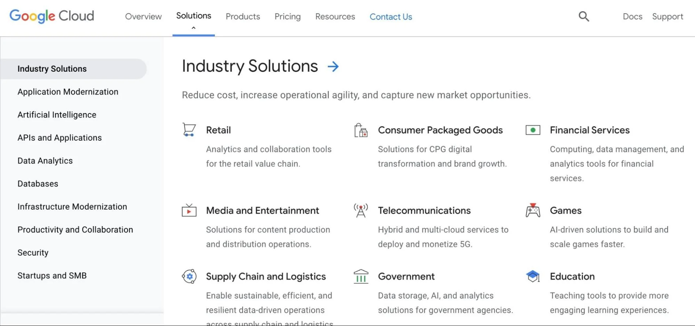This screenshot has width=695, height=326.
Task: Click 'AI-driven solutions to build' description
Action: pos(609,237)
